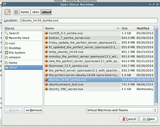Maximize the Open Virtual Machines dialog

point(154,4)
